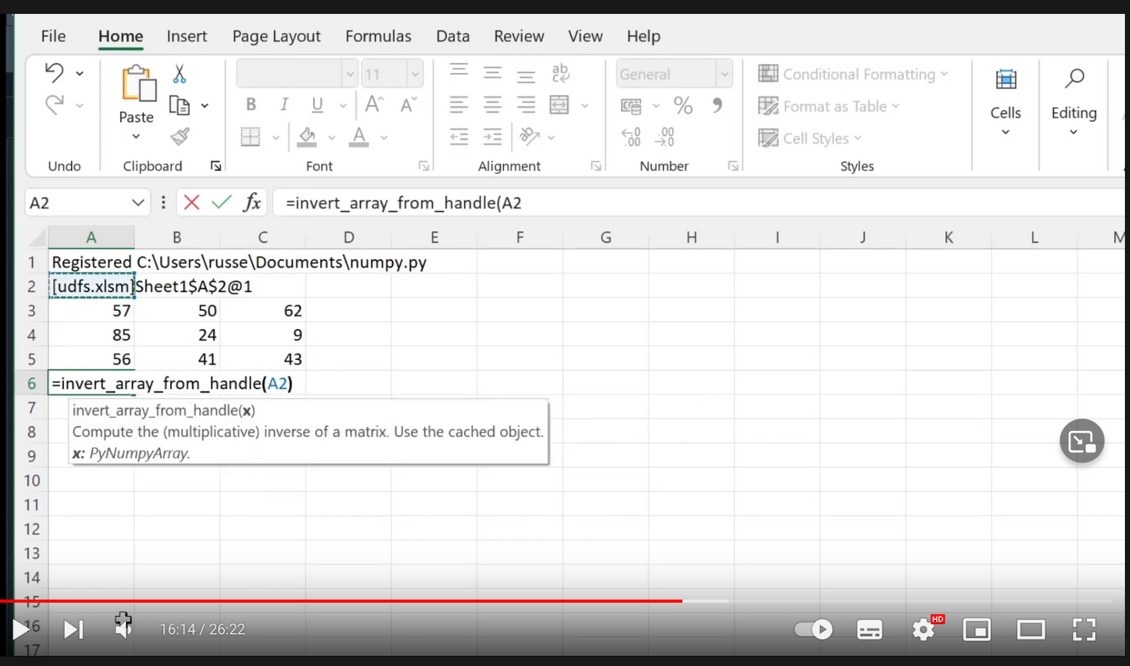
Task: Switch to the Formulas ribbon tab
Action: click(378, 36)
